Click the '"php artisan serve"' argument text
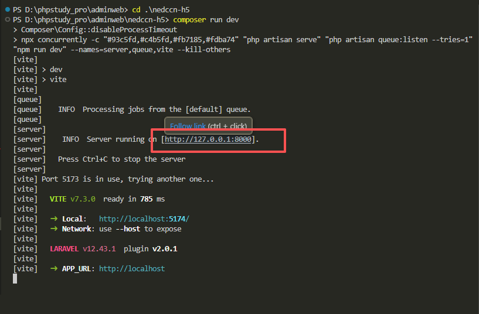 click(x=281, y=40)
